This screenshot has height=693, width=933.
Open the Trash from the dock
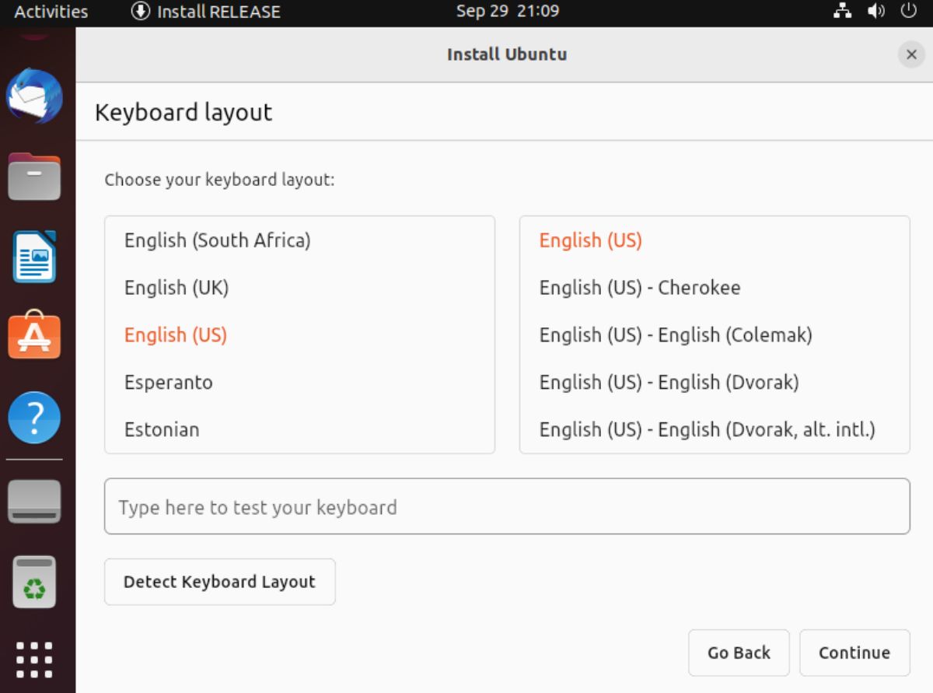[x=34, y=583]
